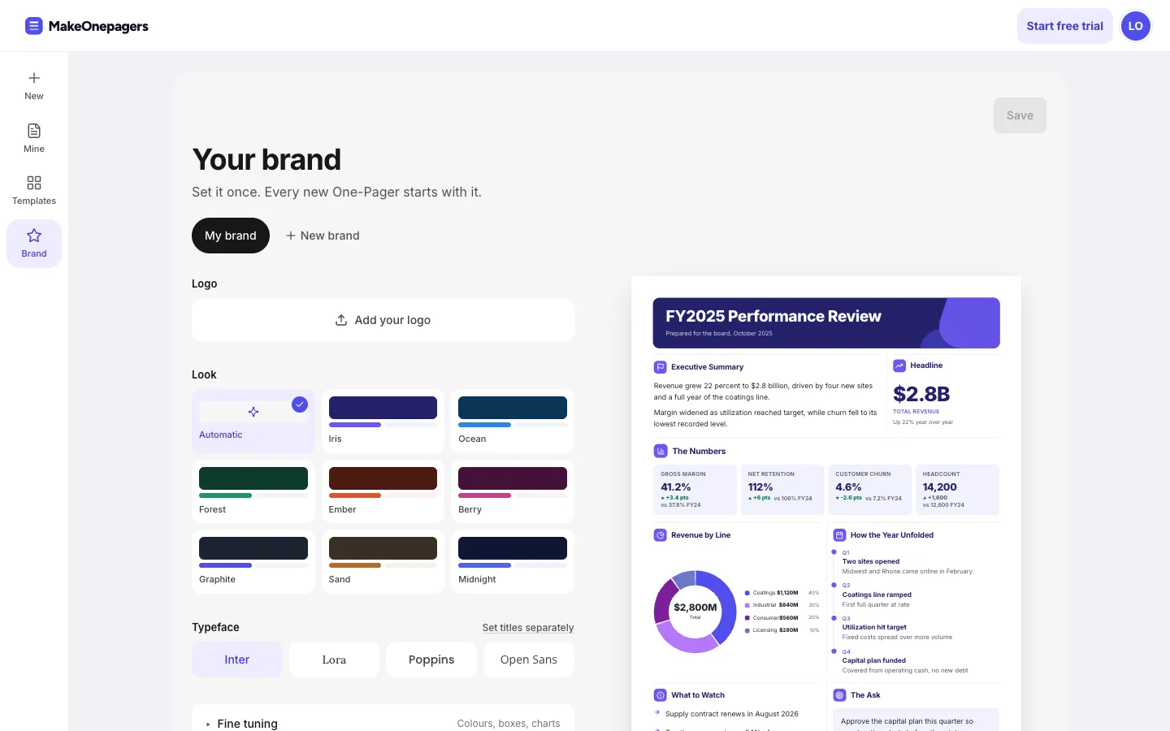This screenshot has height=731, width=1170.
Task: Click the How the Year Unfolded icon
Action: click(x=840, y=535)
